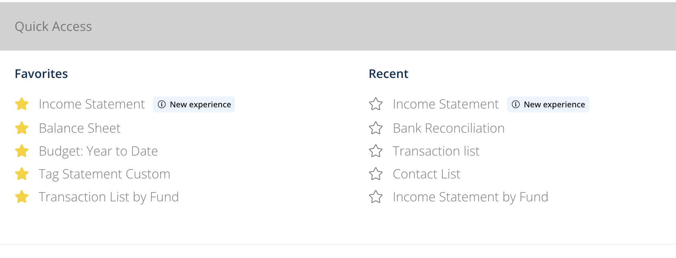Open Income Statement from Favorites
Screen dimensions: 676x258
click(x=91, y=104)
